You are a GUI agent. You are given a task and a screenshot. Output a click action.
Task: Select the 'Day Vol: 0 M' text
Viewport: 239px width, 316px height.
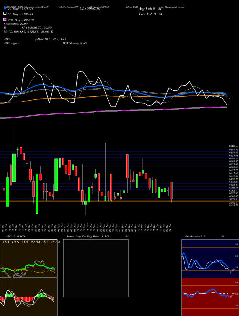(x=150, y=14)
